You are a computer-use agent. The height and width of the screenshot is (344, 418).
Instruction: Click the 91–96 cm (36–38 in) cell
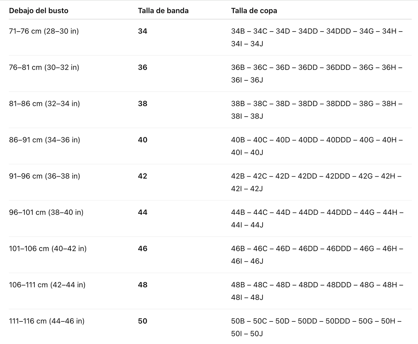44,176
